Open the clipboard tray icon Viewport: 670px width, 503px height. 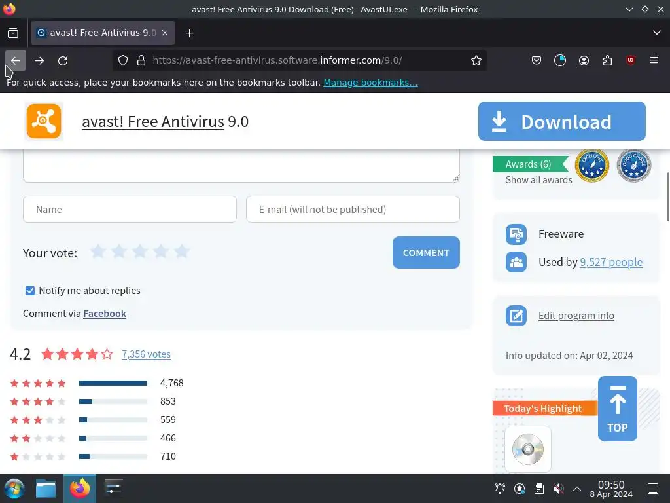(539, 489)
